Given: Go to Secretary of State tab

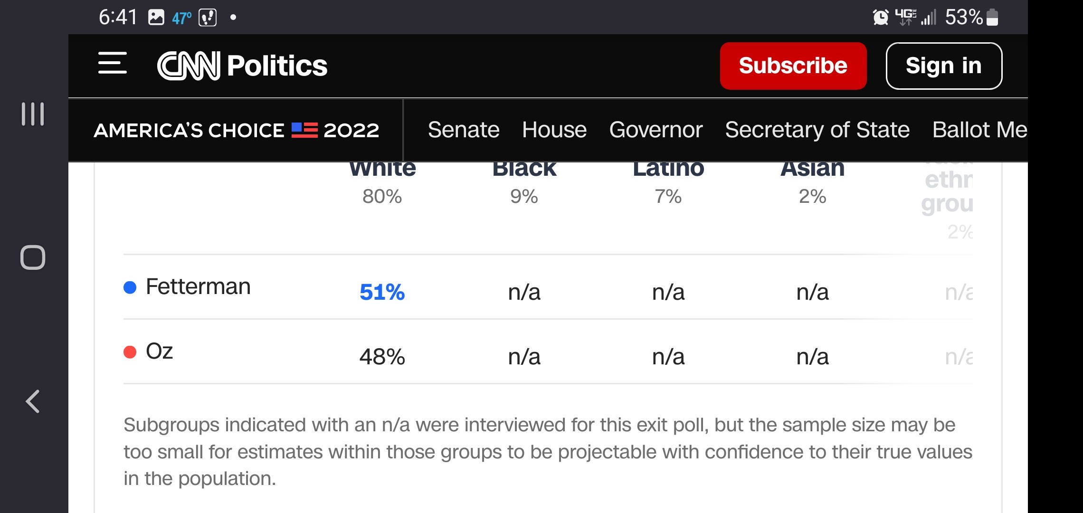Looking at the screenshot, I should pos(817,130).
